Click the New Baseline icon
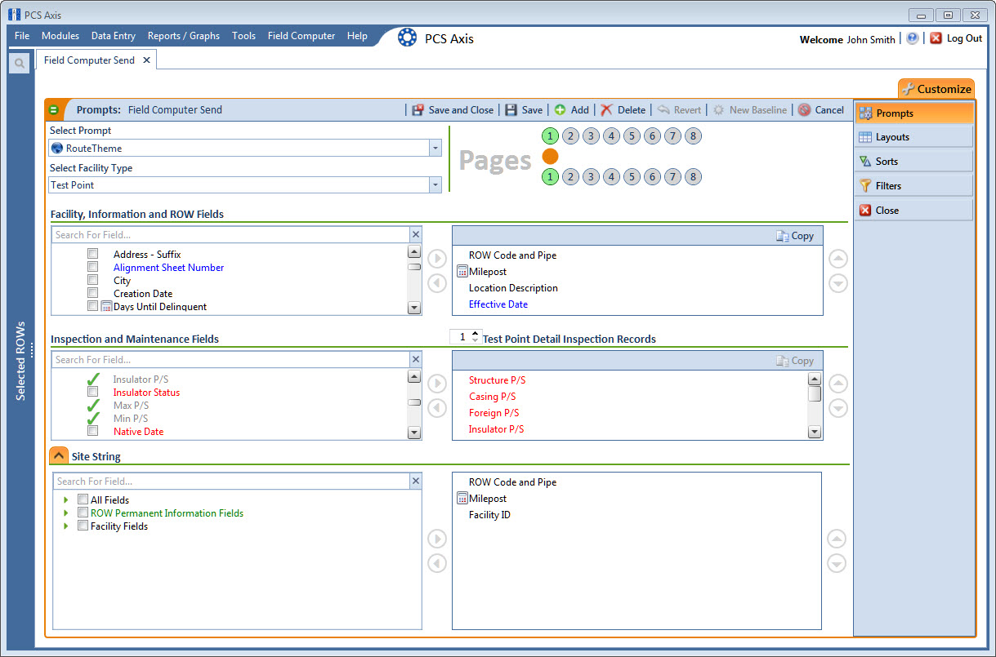 coord(718,110)
